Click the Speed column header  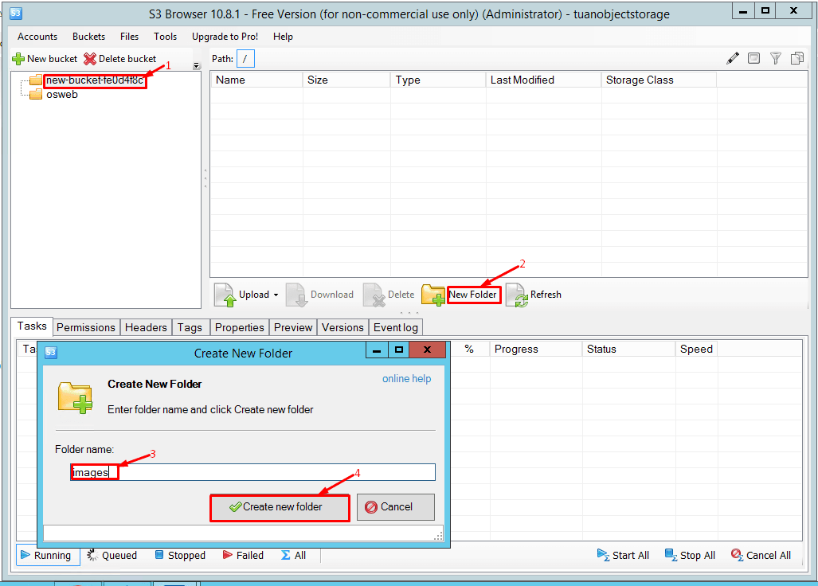(x=696, y=349)
